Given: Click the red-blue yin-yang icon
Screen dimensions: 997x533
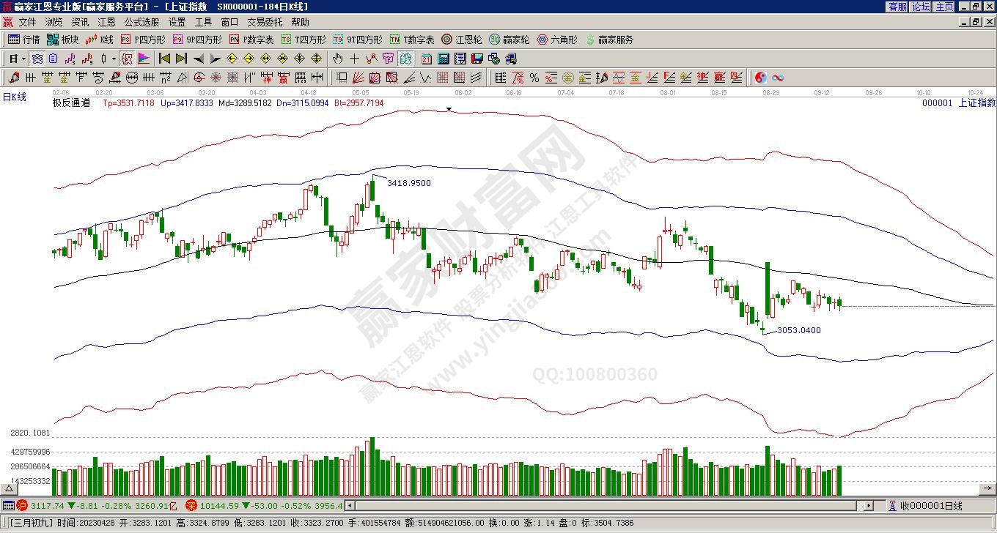Looking at the screenshot, I should tap(761, 78).
